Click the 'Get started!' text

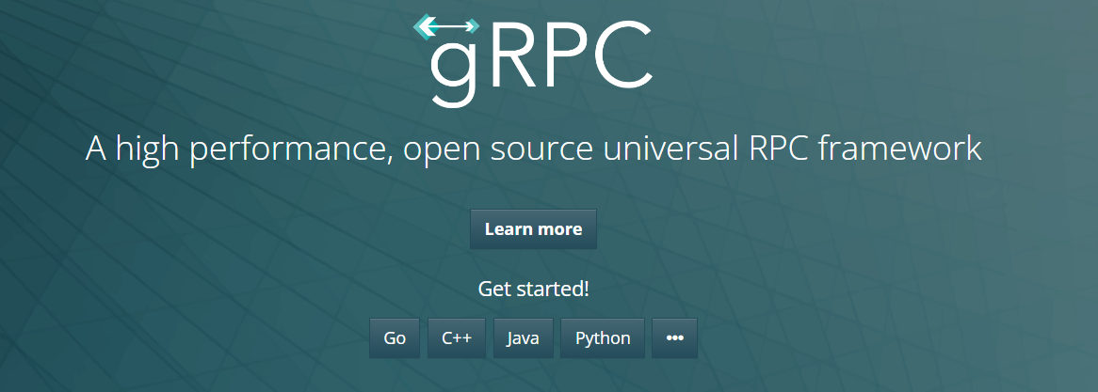pyautogui.click(x=534, y=288)
